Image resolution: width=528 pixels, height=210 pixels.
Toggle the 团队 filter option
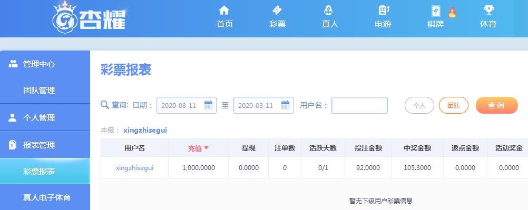click(454, 105)
